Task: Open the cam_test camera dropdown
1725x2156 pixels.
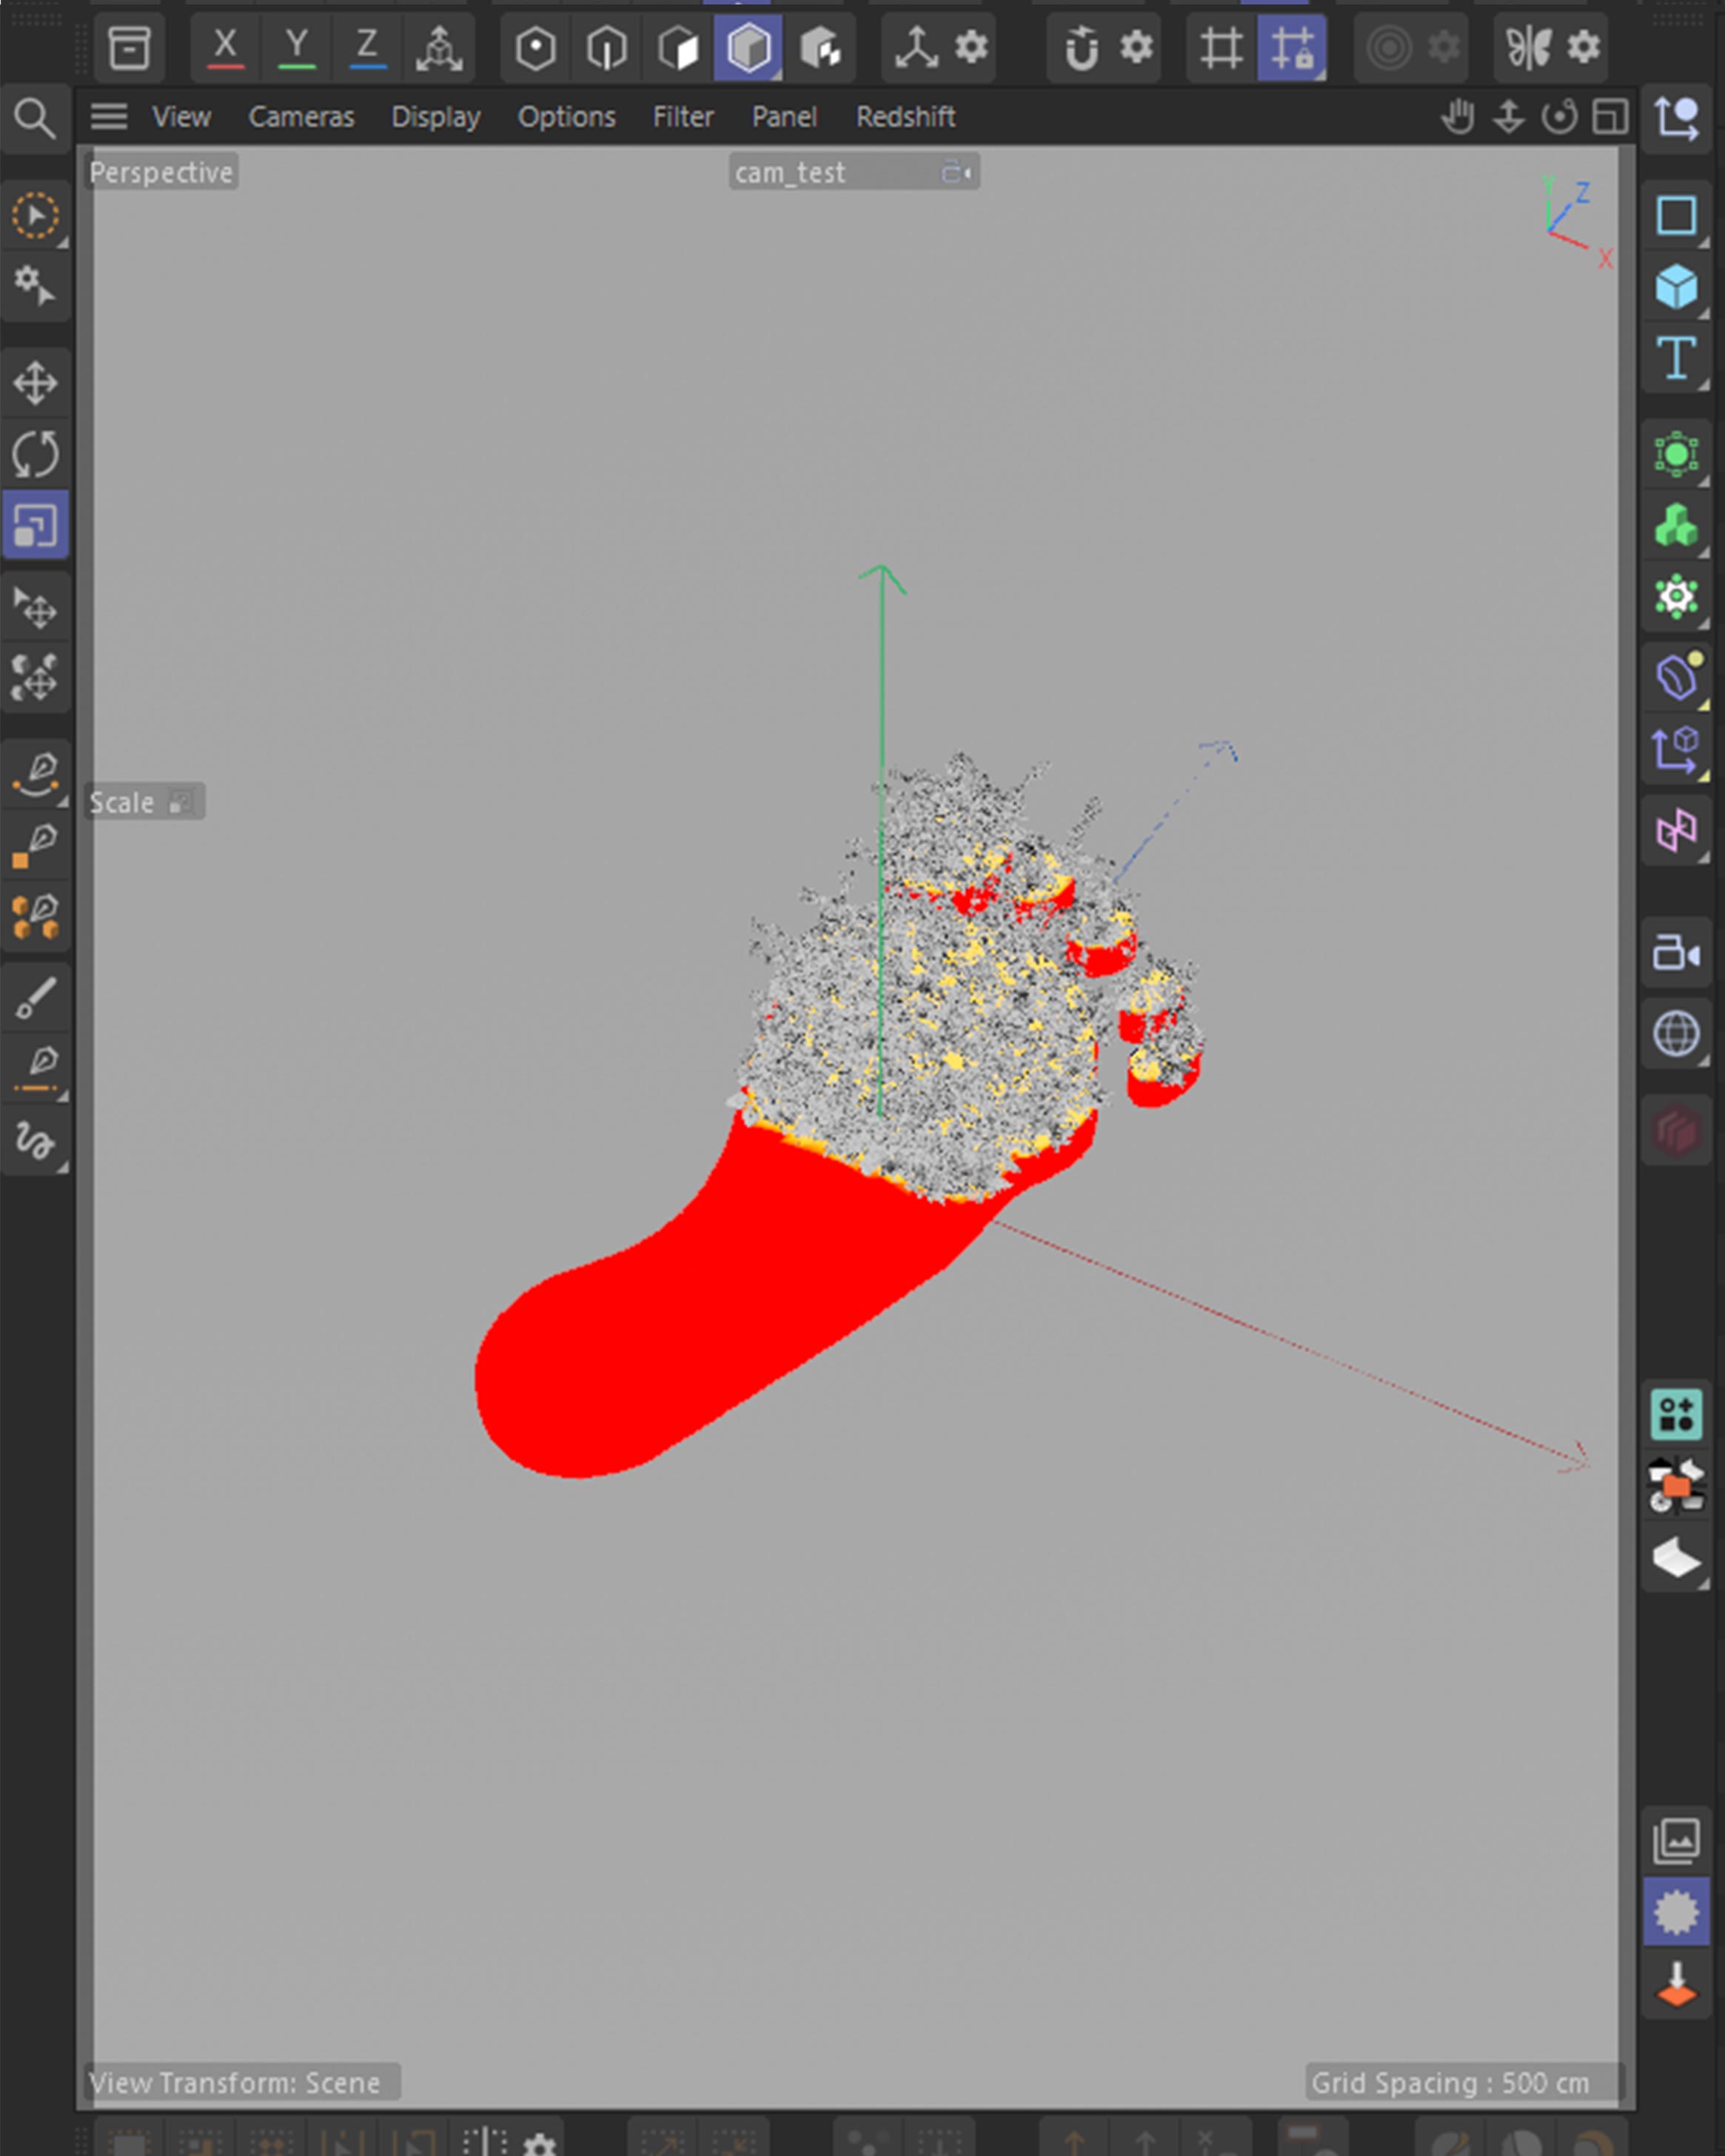Action: click(854, 172)
